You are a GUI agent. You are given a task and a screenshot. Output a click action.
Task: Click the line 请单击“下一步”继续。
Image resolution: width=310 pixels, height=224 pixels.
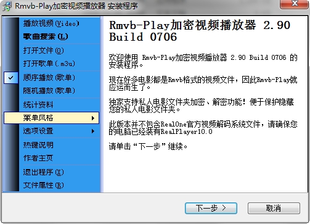[x=148, y=146]
